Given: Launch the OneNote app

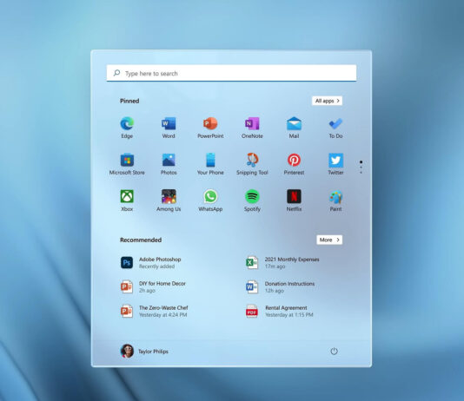Looking at the screenshot, I should [252, 128].
